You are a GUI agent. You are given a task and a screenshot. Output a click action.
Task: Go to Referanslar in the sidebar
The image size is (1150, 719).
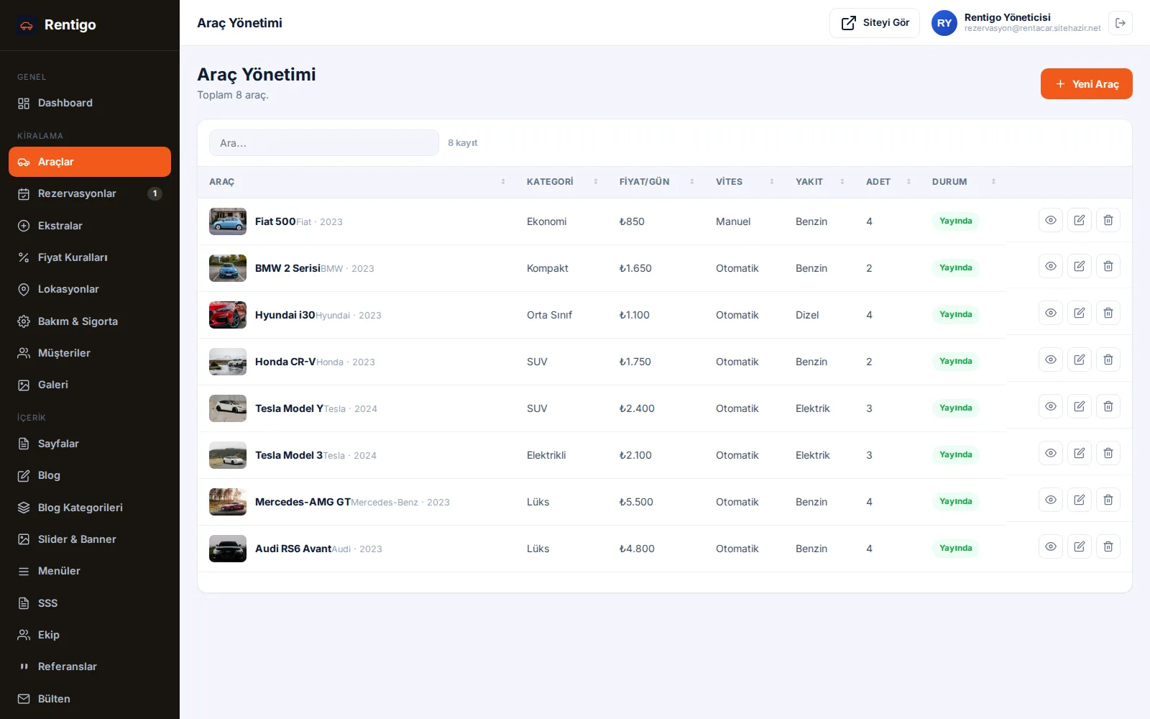click(90, 667)
